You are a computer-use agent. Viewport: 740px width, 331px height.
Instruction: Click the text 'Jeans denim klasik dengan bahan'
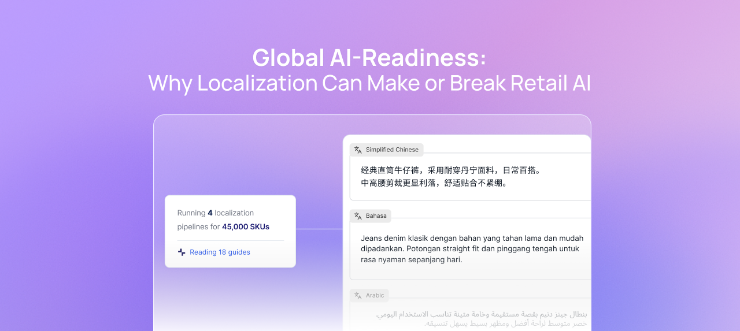pyautogui.click(x=420, y=238)
